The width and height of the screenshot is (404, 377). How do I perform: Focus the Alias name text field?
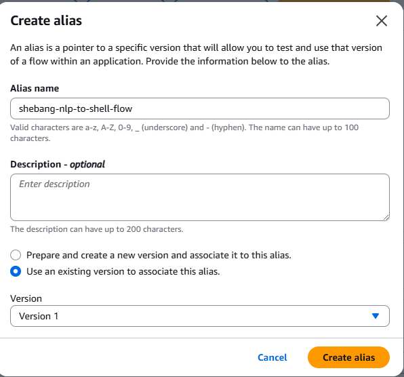click(x=200, y=108)
